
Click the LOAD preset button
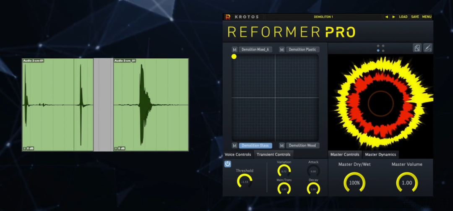click(x=403, y=17)
